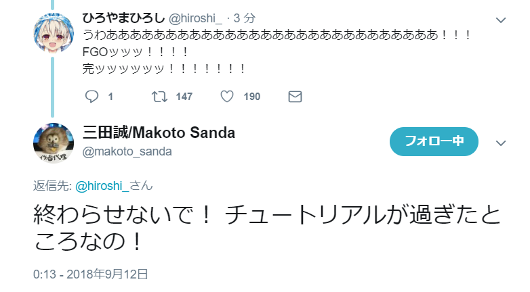
Task: Toggle the フォロー中 following button
Action: (434, 141)
